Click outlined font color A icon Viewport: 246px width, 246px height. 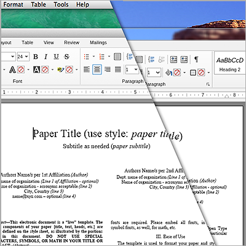pos(12,69)
